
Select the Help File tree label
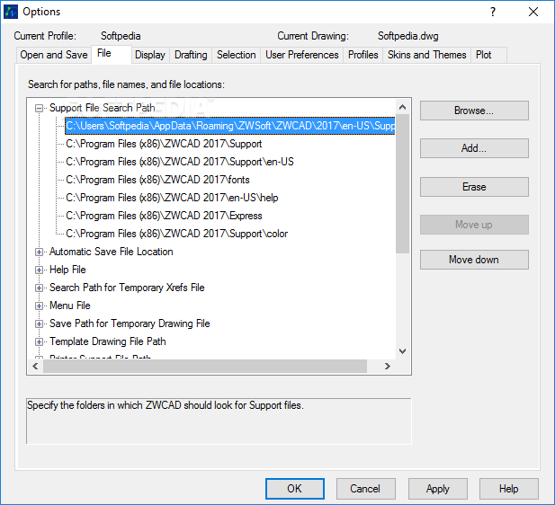(x=67, y=270)
